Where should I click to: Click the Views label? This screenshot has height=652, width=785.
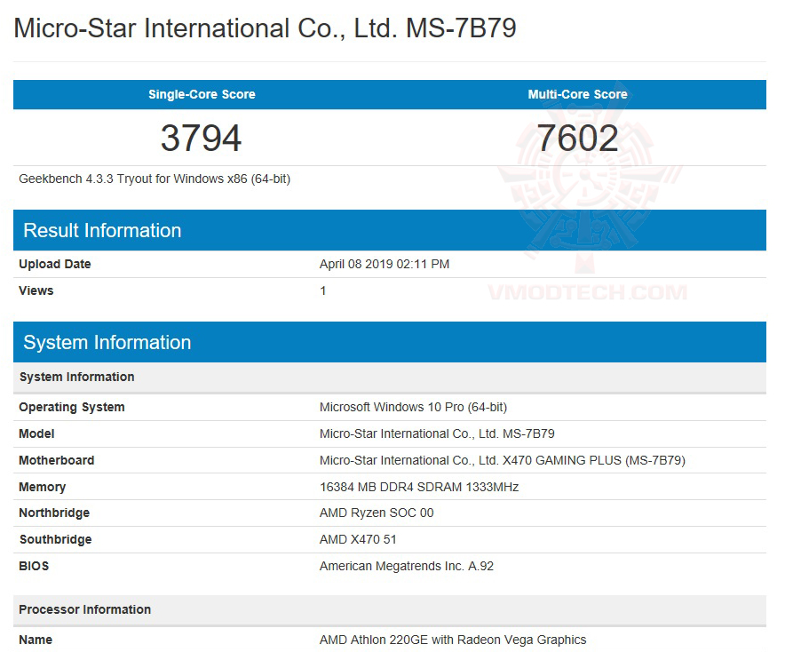pos(36,290)
